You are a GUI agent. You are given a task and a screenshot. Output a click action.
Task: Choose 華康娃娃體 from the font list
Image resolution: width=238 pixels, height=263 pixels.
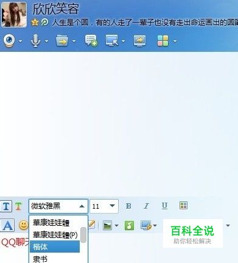coord(55,223)
